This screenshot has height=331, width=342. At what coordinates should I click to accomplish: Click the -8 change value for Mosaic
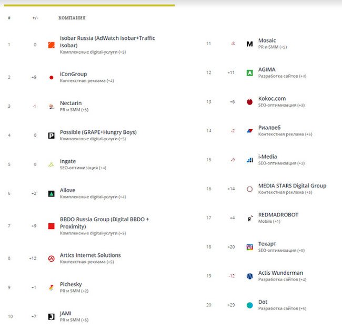(x=233, y=44)
